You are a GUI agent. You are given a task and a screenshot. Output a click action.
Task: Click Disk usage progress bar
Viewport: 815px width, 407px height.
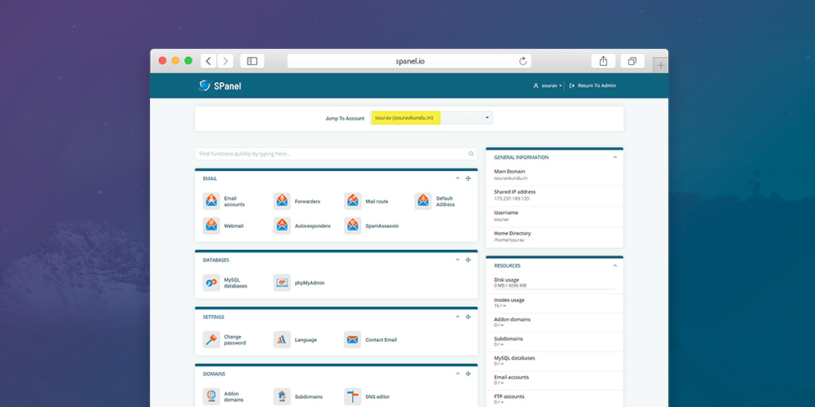(554, 289)
